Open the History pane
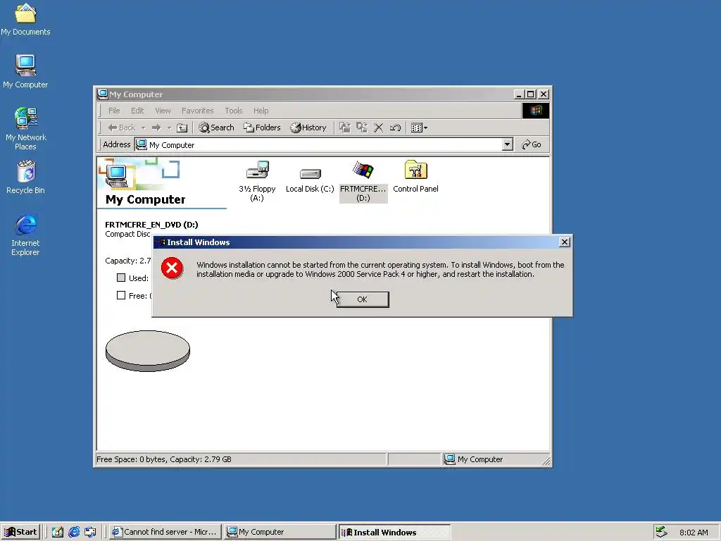The width and height of the screenshot is (721, 541). pos(308,128)
